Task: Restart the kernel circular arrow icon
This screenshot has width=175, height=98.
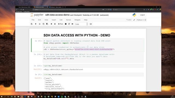Action: point(69,24)
